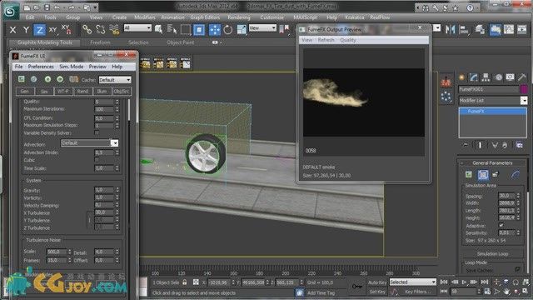Switch to the Gen tab in FumeFX

pos(25,91)
